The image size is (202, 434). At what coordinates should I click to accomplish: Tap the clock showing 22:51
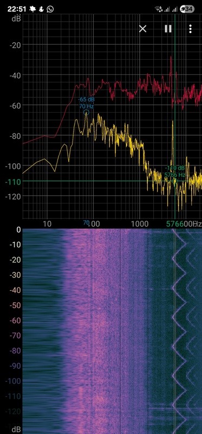pyautogui.click(x=17, y=9)
